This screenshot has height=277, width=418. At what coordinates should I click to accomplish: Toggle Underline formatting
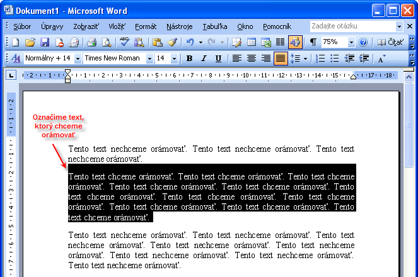pyautogui.click(x=218, y=59)
